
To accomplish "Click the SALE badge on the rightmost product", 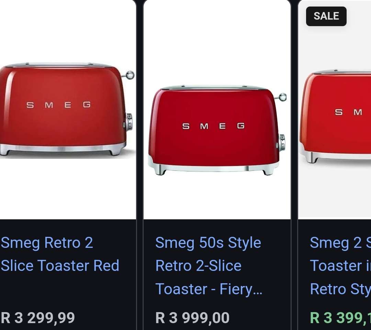I will click(326, 16).
